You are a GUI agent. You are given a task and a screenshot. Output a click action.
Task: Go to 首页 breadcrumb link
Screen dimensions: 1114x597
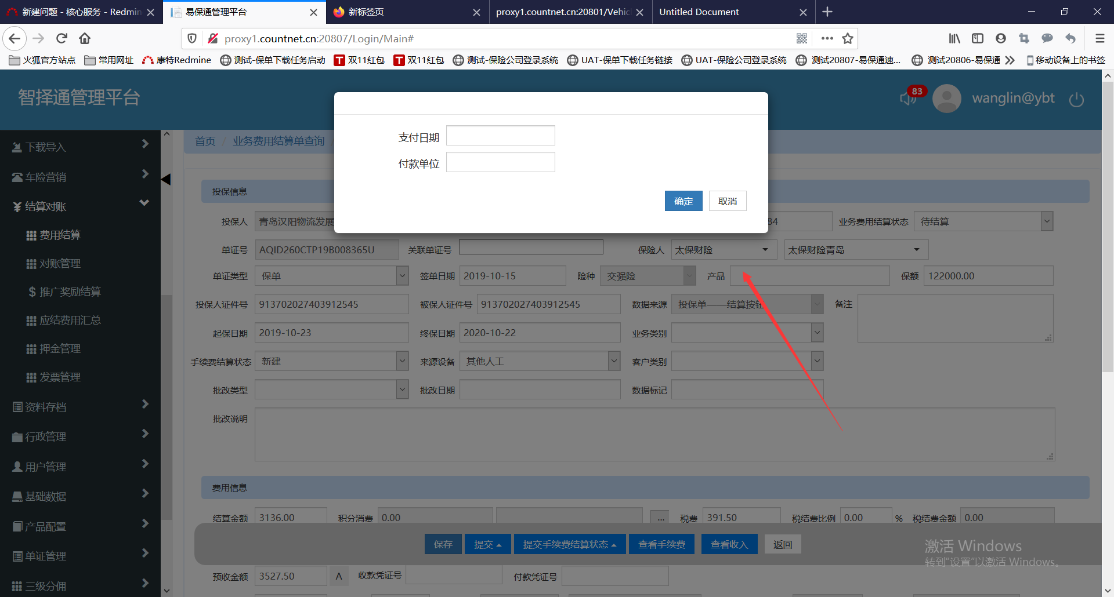coord(205,141)
